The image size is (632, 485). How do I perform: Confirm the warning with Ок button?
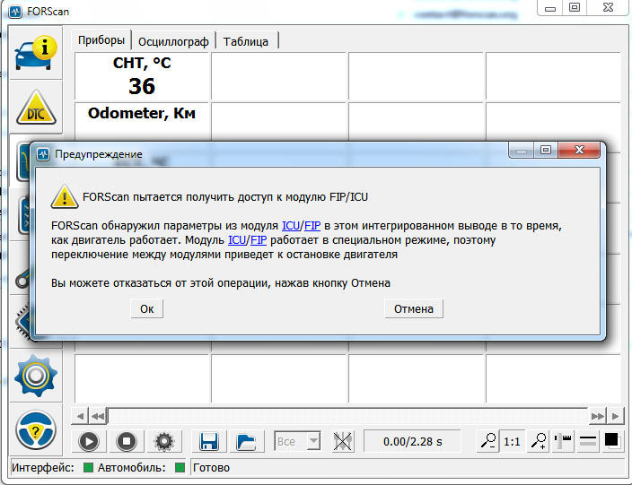click(146, 308)
